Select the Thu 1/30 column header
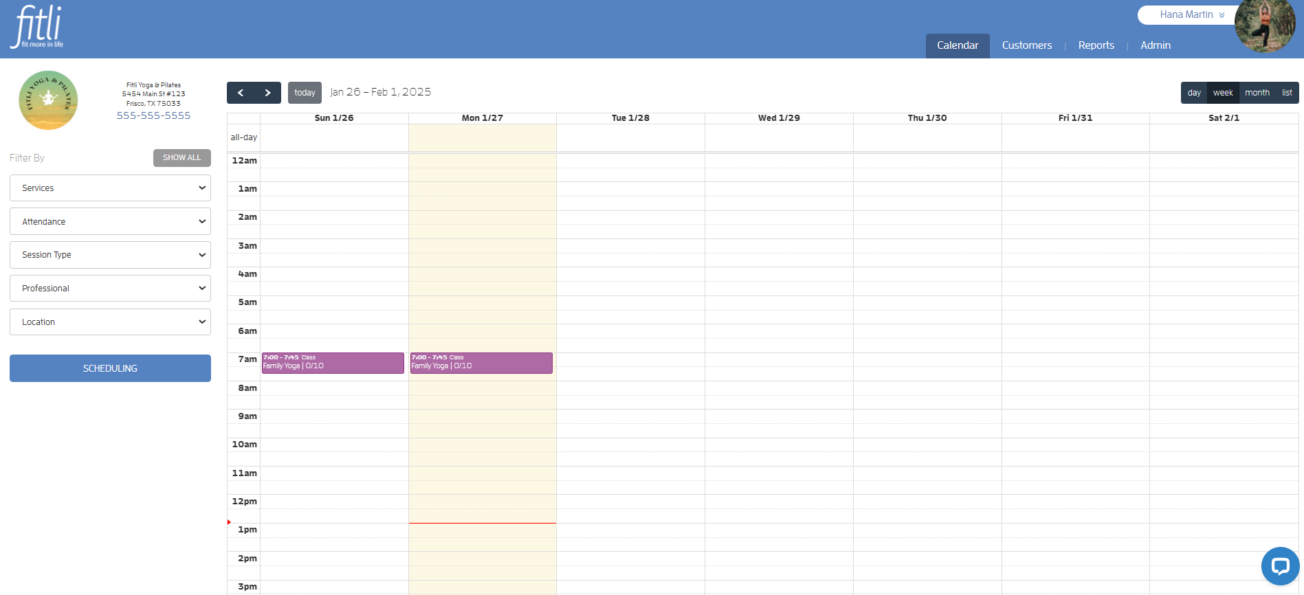1304x595 pixels. pos(927,118)
